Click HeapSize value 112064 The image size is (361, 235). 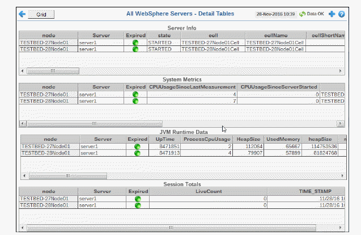click(254, 146)
